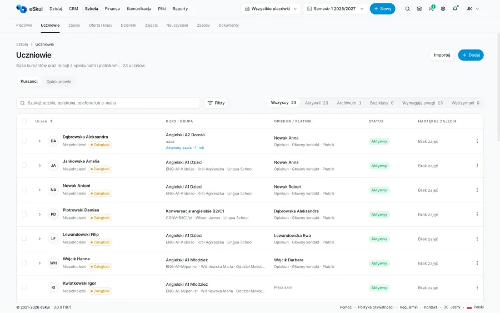
Task: Click the NA avatar of Nowak Antoni
Action: coord(53,190)
